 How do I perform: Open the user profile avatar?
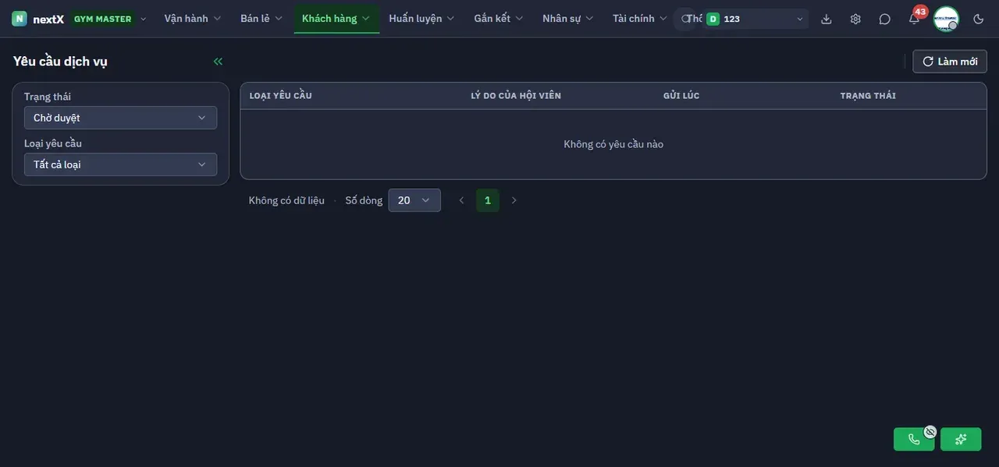(946, 19)
